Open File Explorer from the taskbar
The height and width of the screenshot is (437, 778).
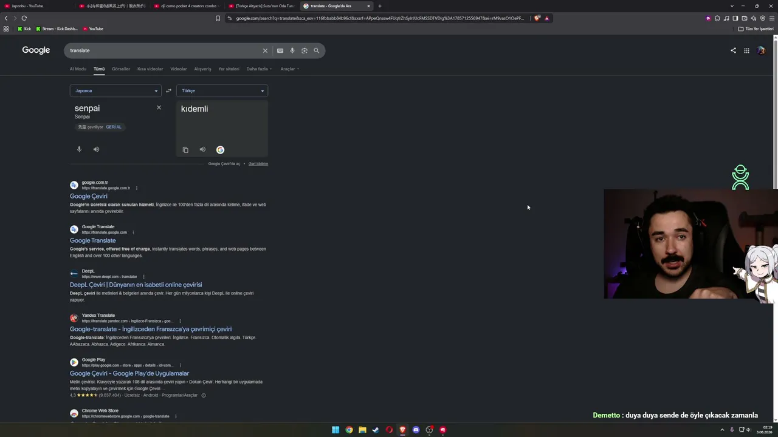(362, 430)
